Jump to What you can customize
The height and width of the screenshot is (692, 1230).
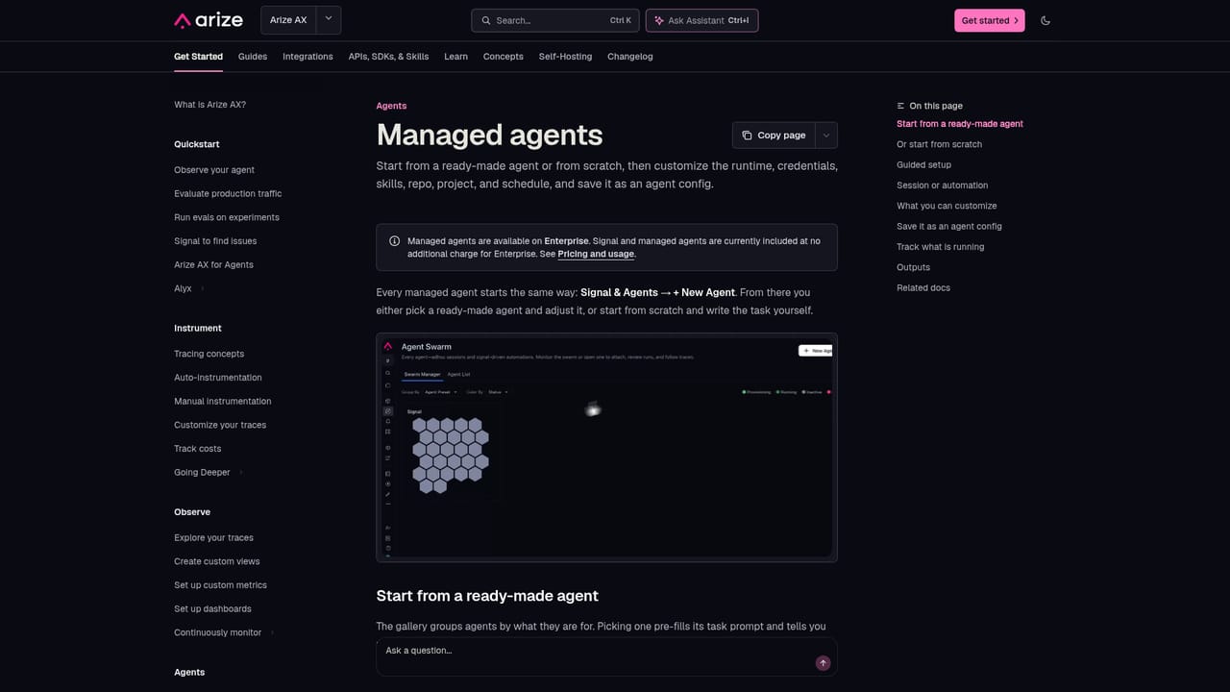pos(947,206)
